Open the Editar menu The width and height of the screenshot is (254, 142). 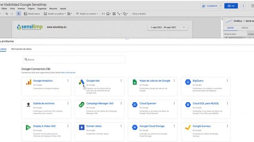4,9
